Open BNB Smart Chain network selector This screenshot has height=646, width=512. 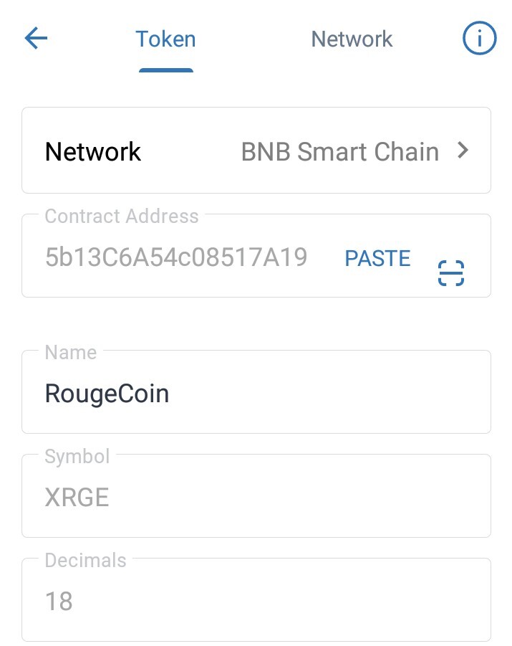340,151
